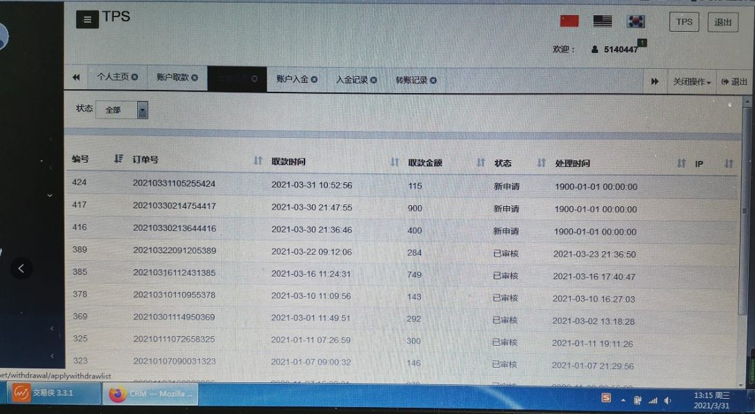This screenshot has height=414, width=755.
Task: Close the active dark tab
Action: pos(254,79)
